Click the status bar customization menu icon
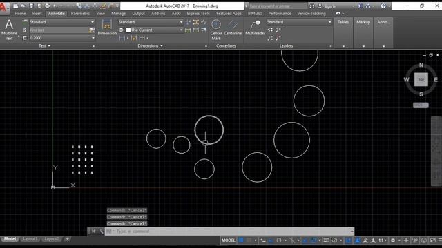Viewport: 442px width, 248px height. 440,240
